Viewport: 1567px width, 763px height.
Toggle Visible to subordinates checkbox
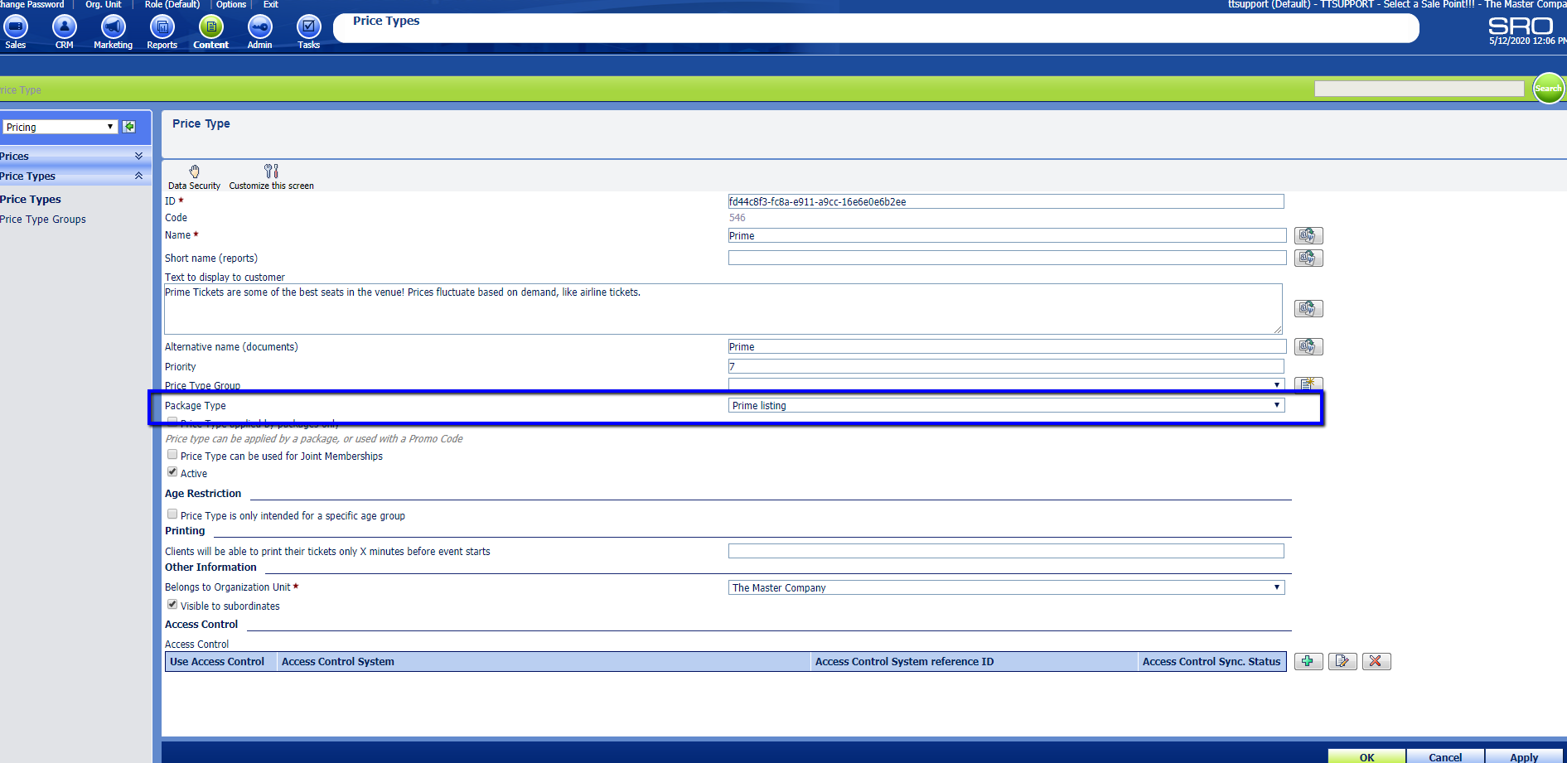(172, 605)
